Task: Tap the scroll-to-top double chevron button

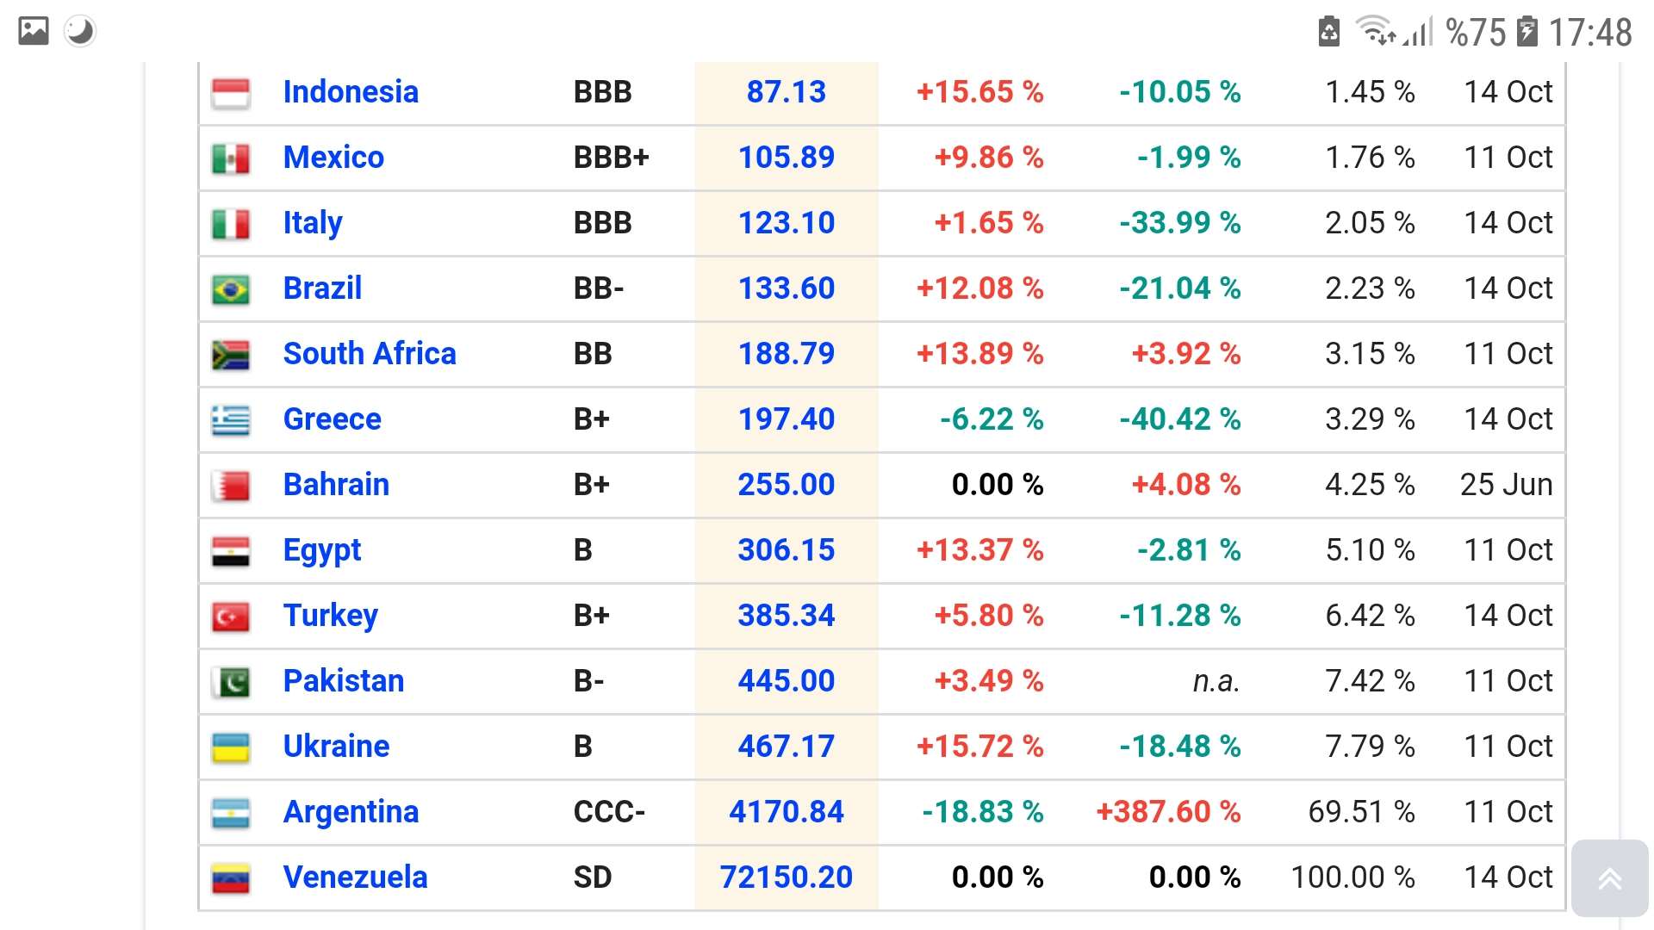Action: point(1609,878)
